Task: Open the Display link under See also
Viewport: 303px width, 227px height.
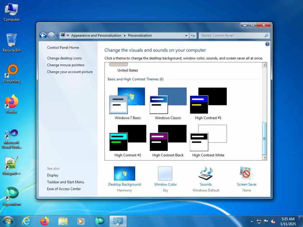Action: 53,175
